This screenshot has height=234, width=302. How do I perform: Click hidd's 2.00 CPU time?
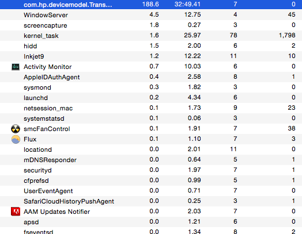194,46
